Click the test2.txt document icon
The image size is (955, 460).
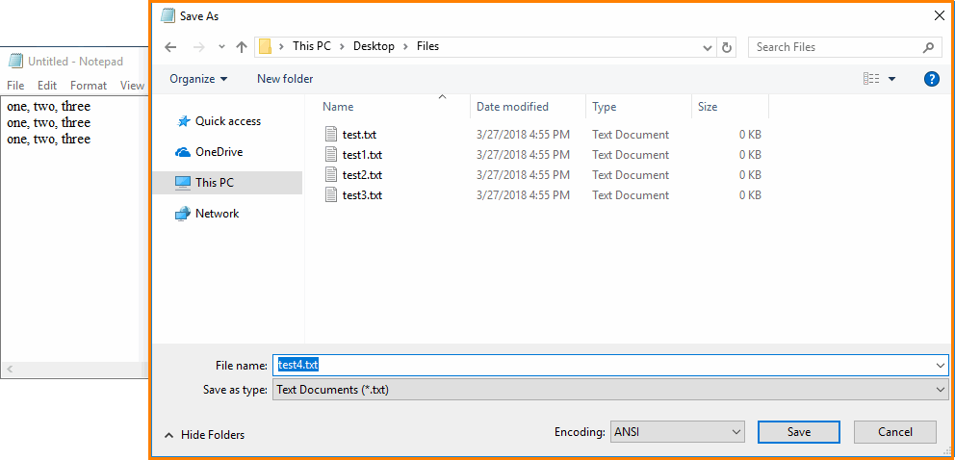(331, 174)
